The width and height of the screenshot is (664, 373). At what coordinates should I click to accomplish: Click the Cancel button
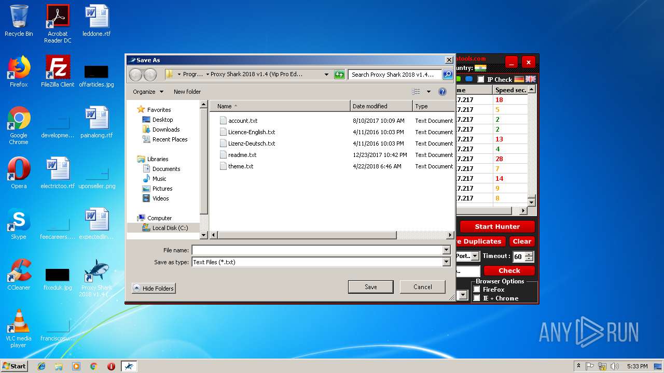click(x=423, y=287)
